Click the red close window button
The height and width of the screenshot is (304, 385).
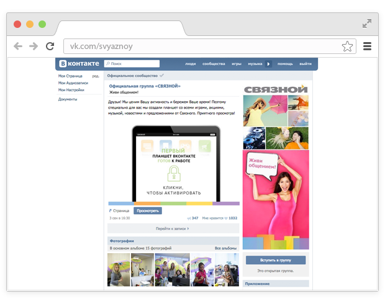point(17,24)
